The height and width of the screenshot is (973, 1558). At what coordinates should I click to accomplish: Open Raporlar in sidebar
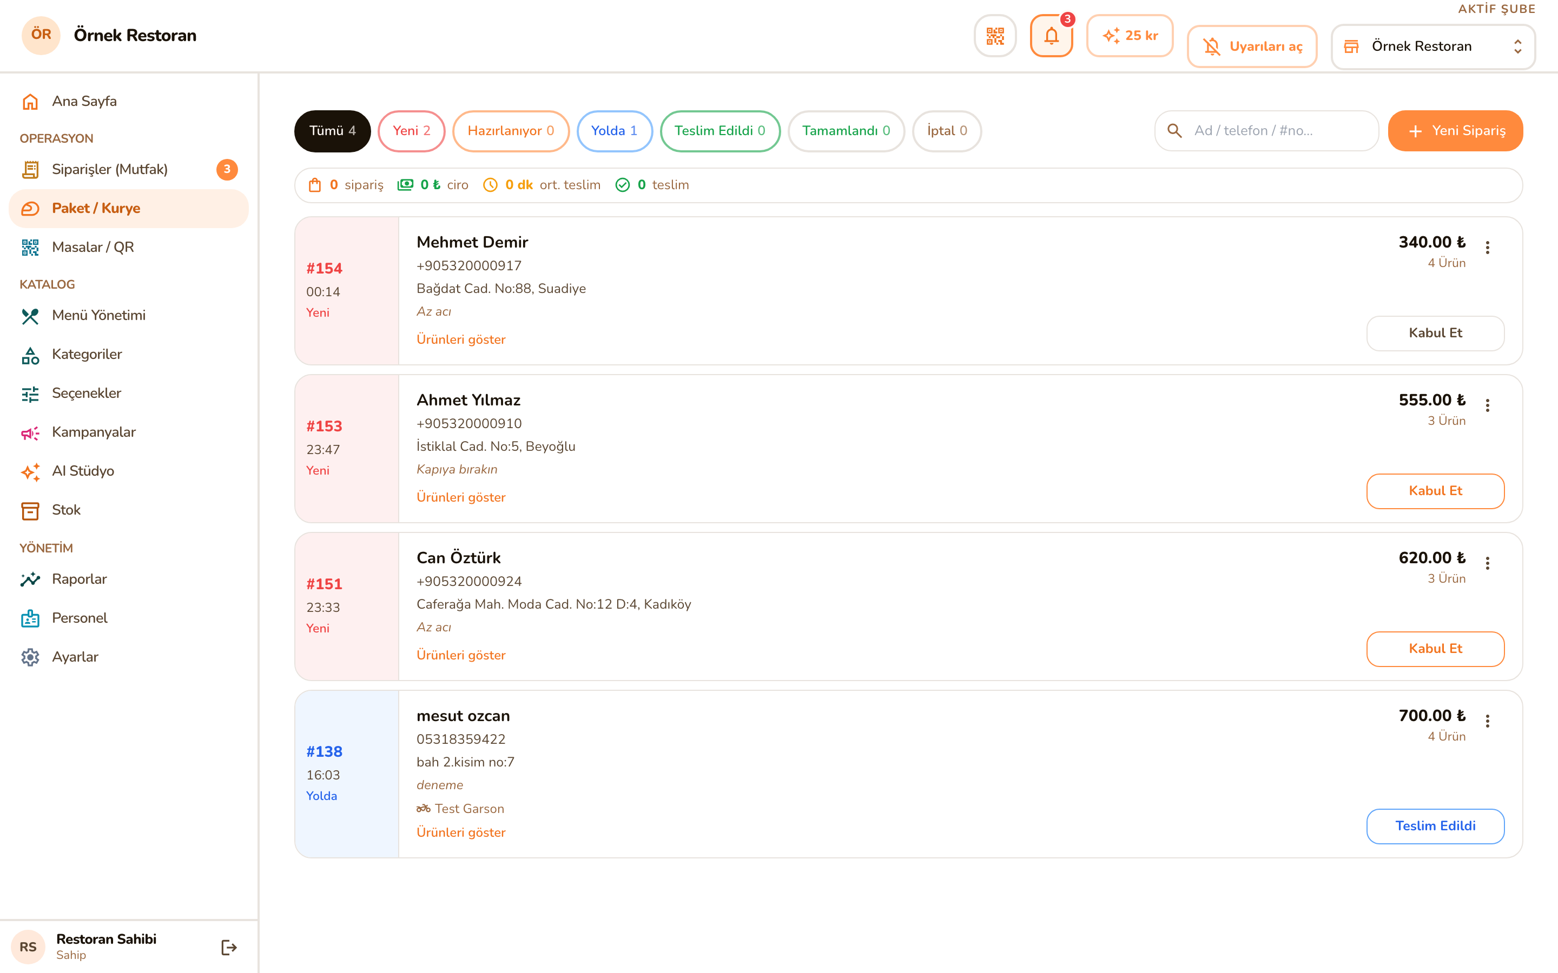pyautogui.click(x=129, y=579)
